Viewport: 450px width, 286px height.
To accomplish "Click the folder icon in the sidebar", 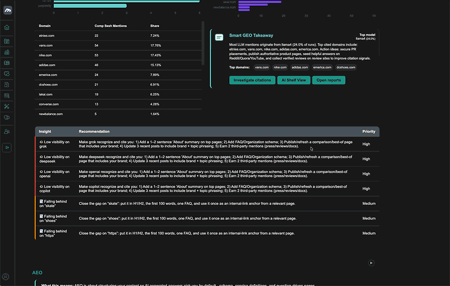I will coord(7,41).
